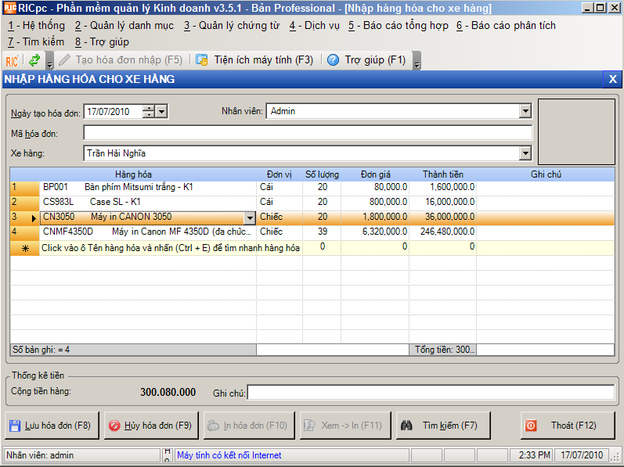Image resolution: width=624 pixels, height=467 pixels.
Task: Click the Đơn giá column header
Action: (x=375, y=174)
